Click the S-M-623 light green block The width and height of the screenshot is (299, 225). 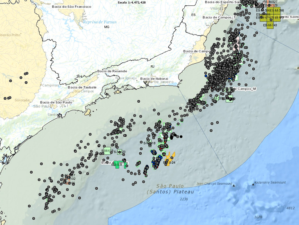(119, 152)
